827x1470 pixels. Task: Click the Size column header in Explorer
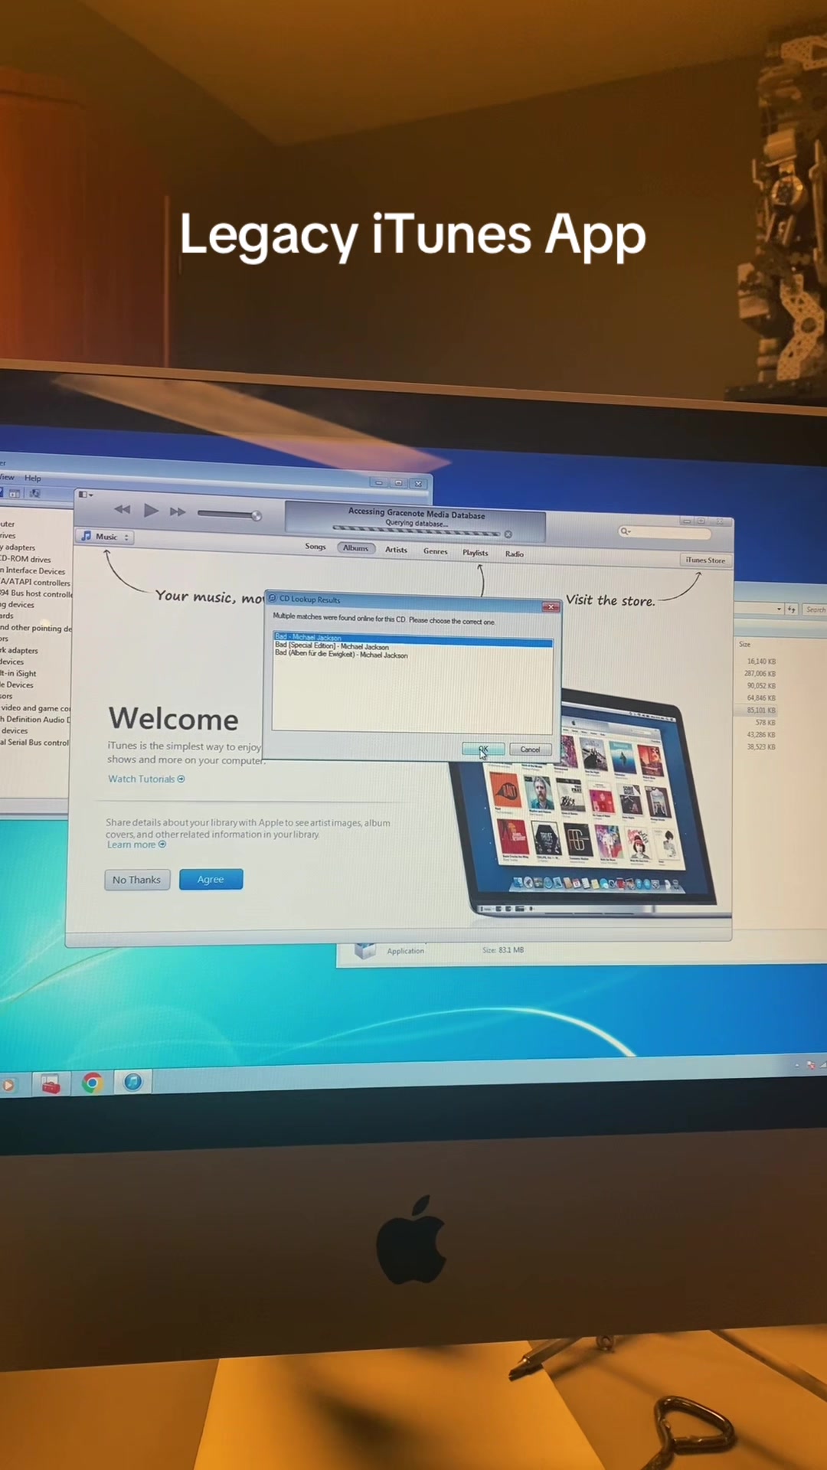744,644
